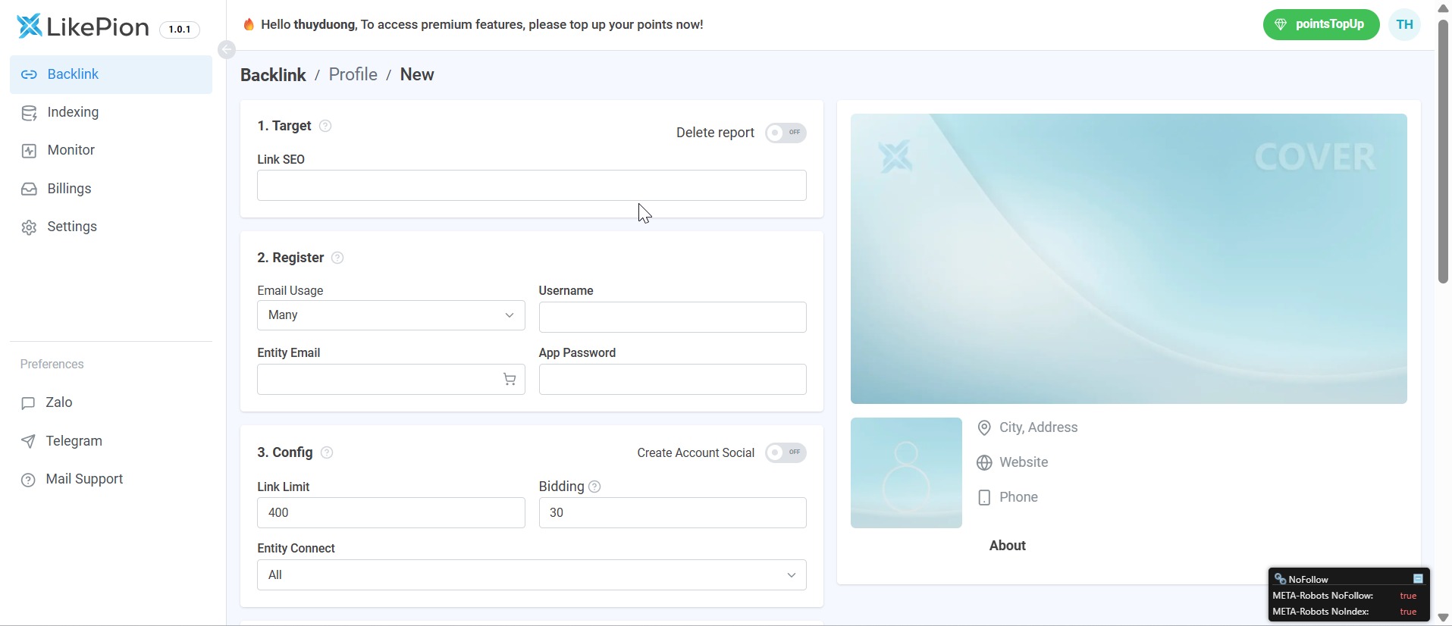This screenshot has height=626, width=1452.
Task: Open the TH user avatar menu
Action: (x=1405, y=24)
